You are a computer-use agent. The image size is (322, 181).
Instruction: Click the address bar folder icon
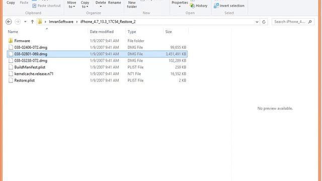click(x=40, y=22)
